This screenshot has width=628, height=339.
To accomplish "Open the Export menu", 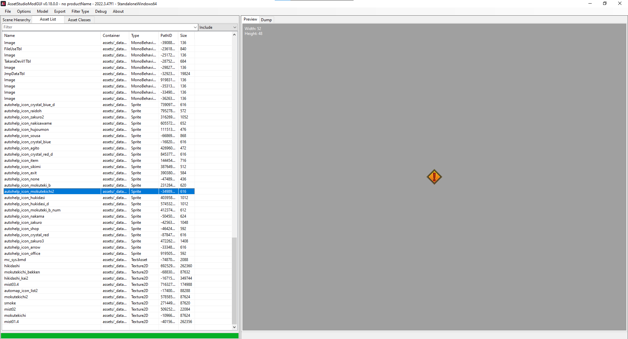I will [x=60, y=11].
